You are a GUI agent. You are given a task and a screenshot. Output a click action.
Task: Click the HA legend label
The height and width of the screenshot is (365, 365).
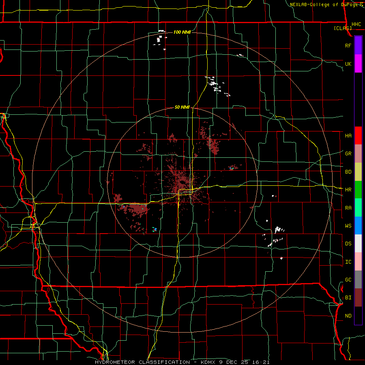348,135
